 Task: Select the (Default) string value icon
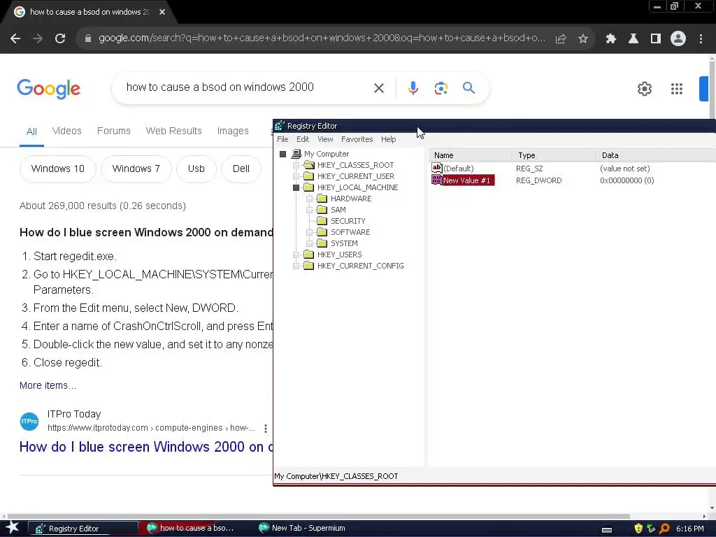pyautogui.click(x=436, y=168)
